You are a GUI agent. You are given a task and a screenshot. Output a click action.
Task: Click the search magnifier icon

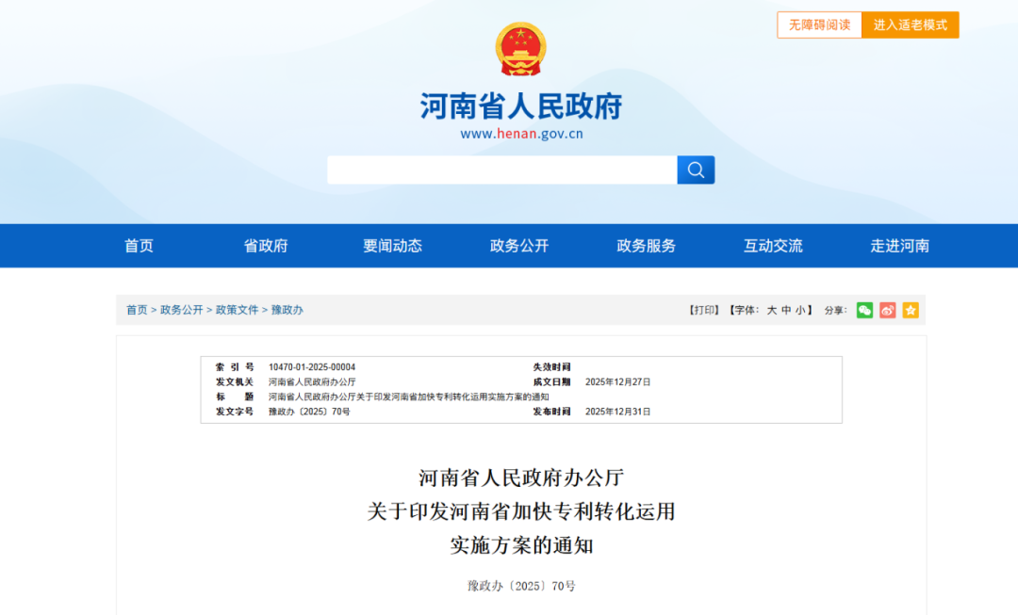coord(696,170)
